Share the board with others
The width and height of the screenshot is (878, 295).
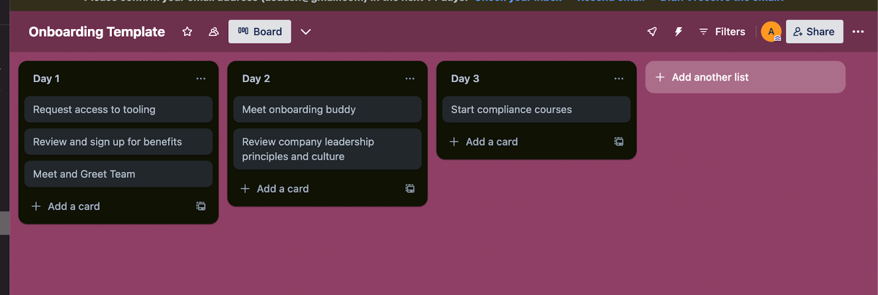pyautogui.click(x=814, y=32)
